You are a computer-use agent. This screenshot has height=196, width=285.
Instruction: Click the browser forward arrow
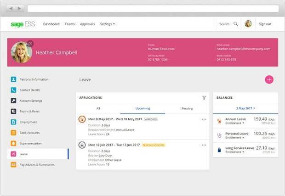click(19, 8)
